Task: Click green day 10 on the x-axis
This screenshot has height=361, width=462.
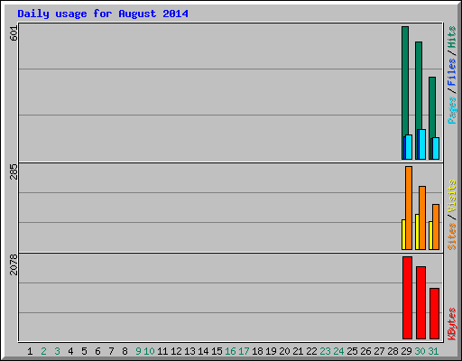Action: pos(149,351)
